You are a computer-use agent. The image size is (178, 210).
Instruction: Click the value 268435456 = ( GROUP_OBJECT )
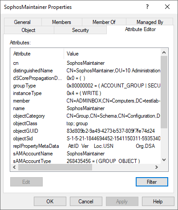pos(103,161)
